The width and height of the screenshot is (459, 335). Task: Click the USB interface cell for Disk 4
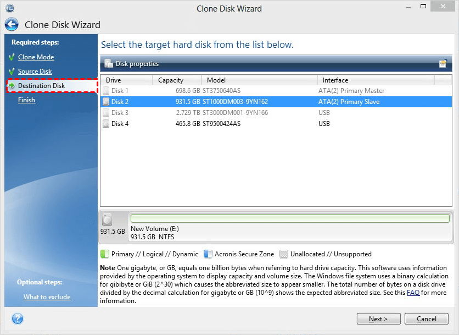(x=324, y=124)
